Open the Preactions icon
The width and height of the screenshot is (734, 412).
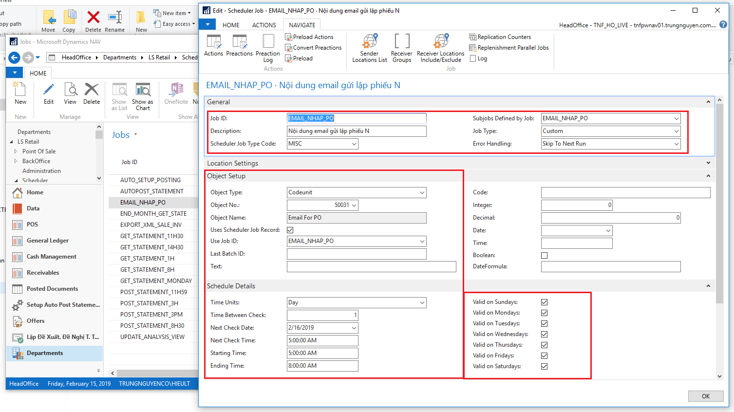click(x=239, y=45)
